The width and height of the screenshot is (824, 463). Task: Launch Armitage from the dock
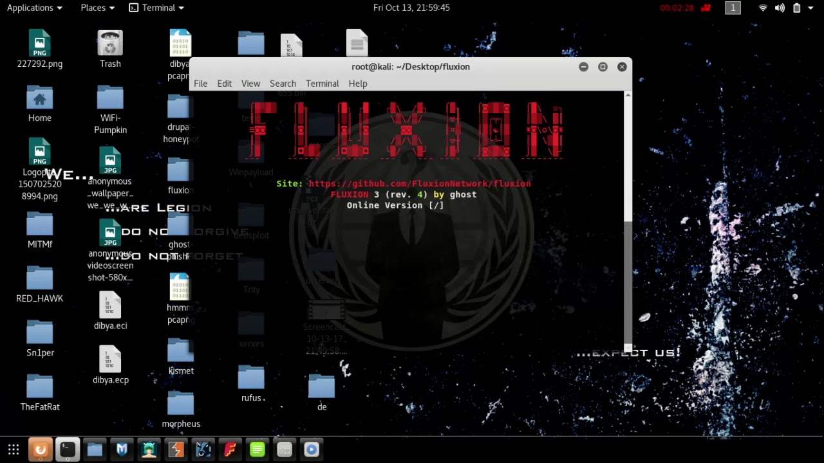(x=149, y=449)
